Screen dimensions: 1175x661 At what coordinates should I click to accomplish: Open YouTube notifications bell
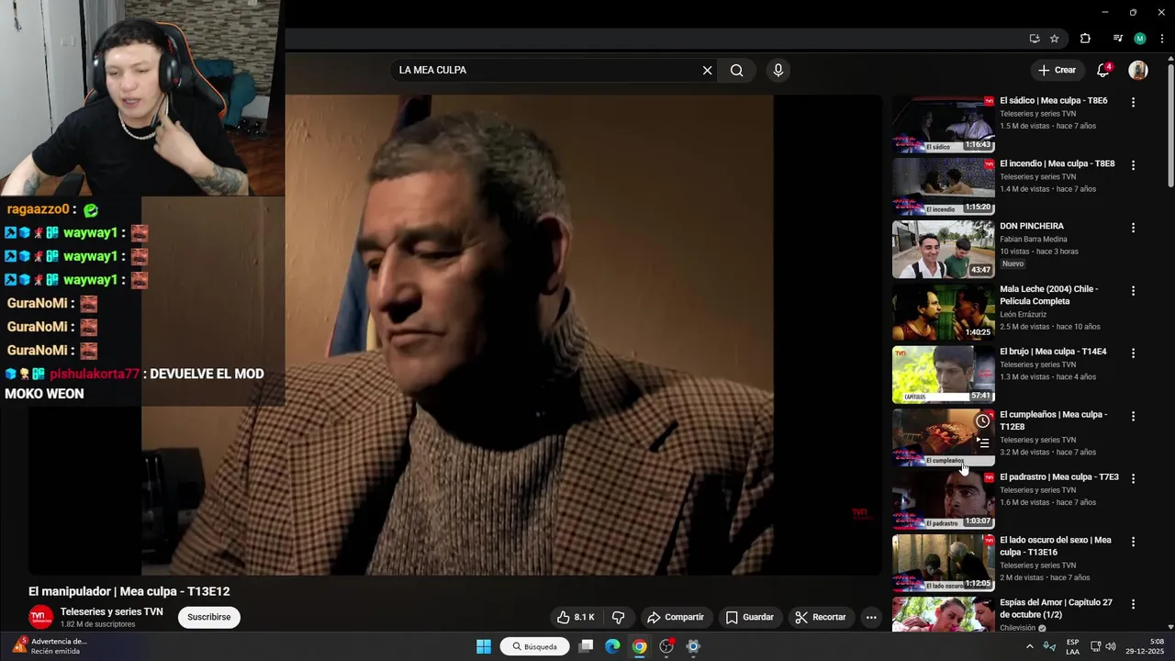coord(1104,70)
